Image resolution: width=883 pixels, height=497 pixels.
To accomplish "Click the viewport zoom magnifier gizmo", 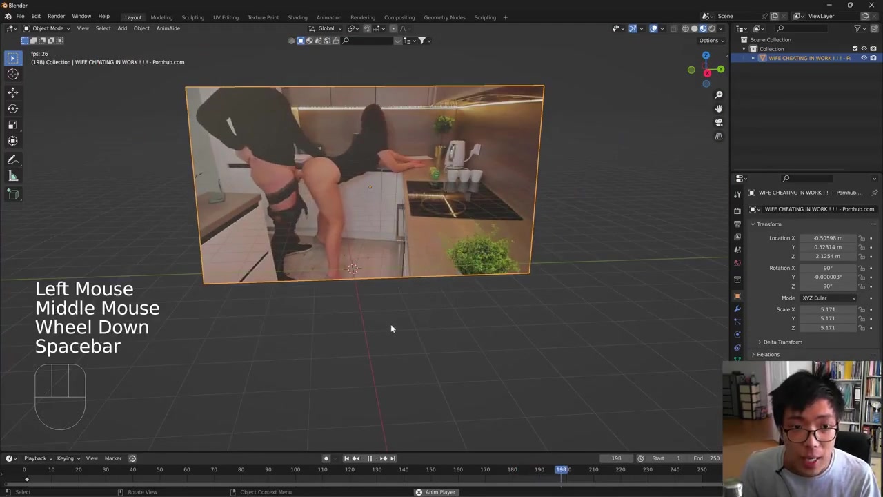I will pos(718,95).
